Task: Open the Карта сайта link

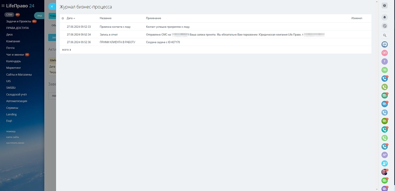Action: click(x=12, y=137)
